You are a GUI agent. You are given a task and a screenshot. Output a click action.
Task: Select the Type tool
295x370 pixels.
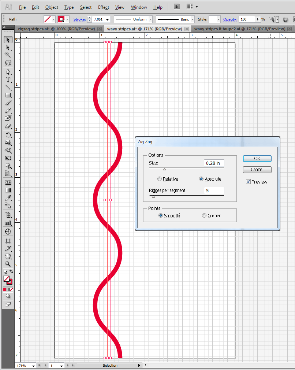click(8, 79)
